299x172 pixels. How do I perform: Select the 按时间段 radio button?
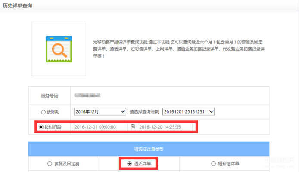[41, 127]
